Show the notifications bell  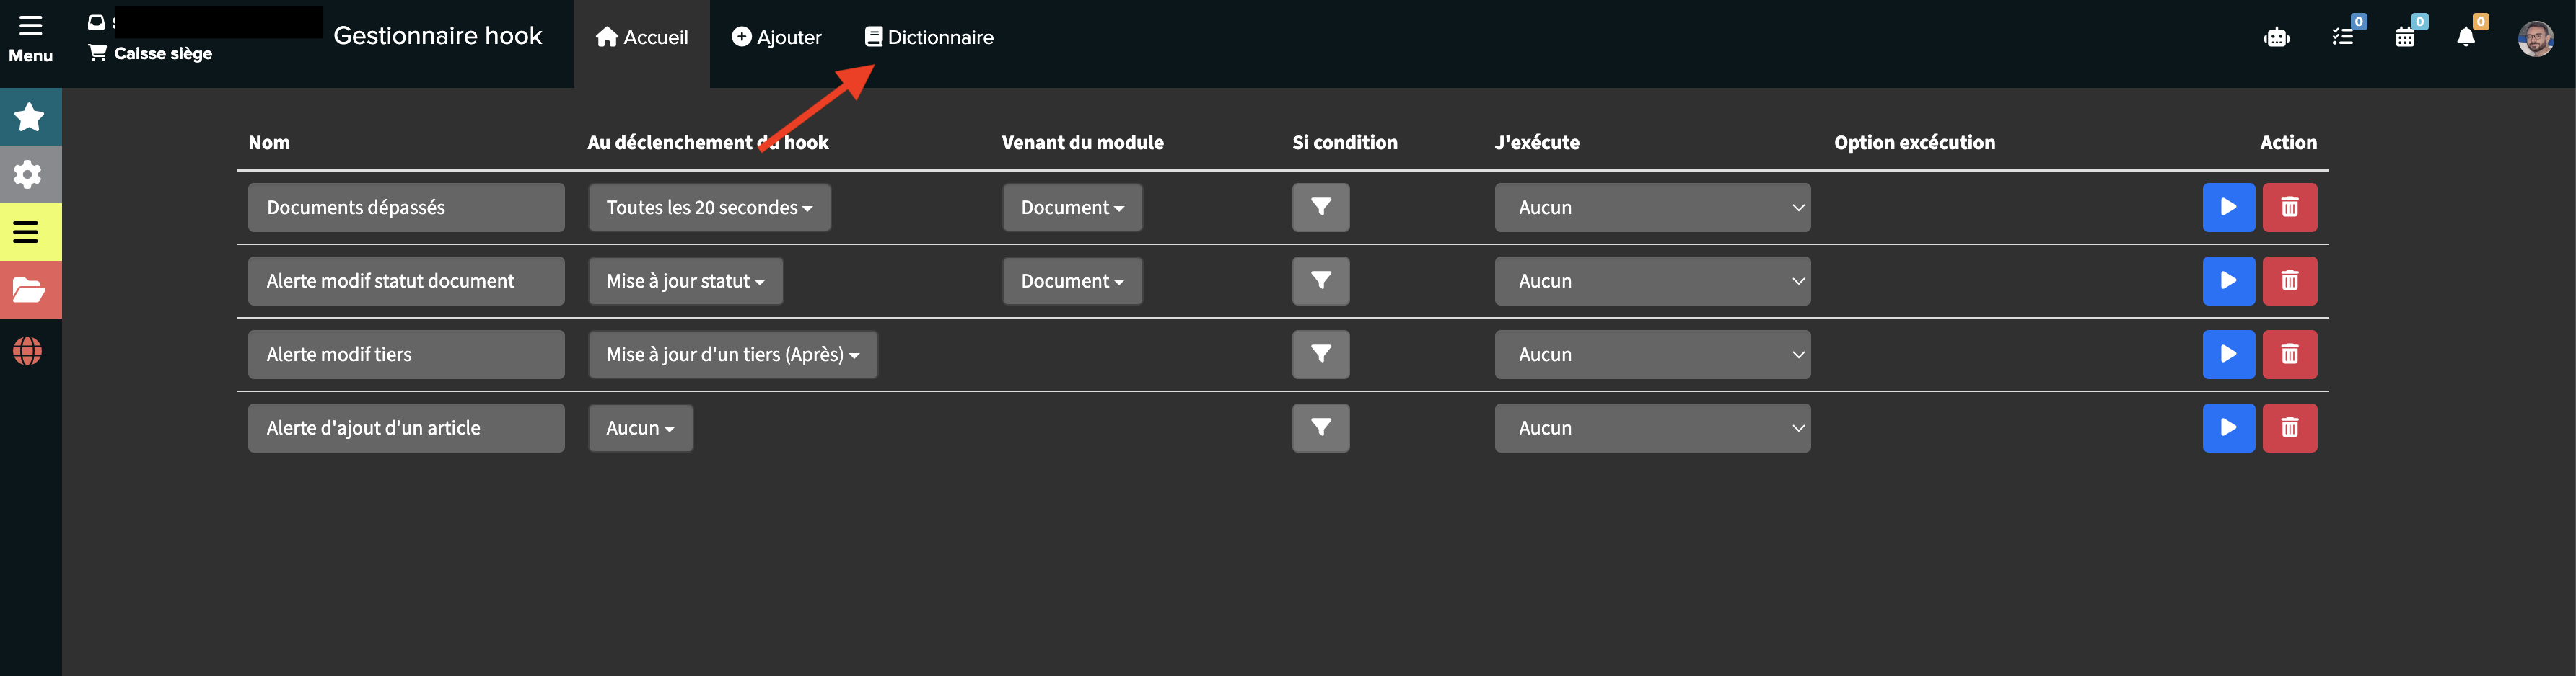click(2465, 37)
